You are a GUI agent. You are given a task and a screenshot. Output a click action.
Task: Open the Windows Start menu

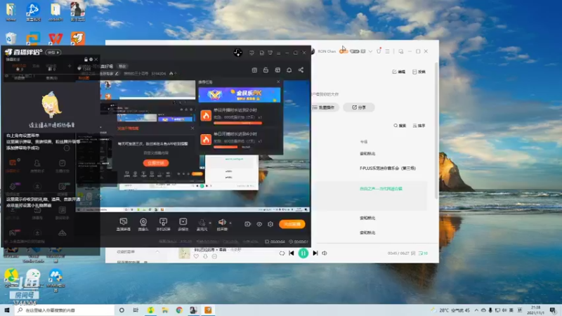(x=7, y=310)
